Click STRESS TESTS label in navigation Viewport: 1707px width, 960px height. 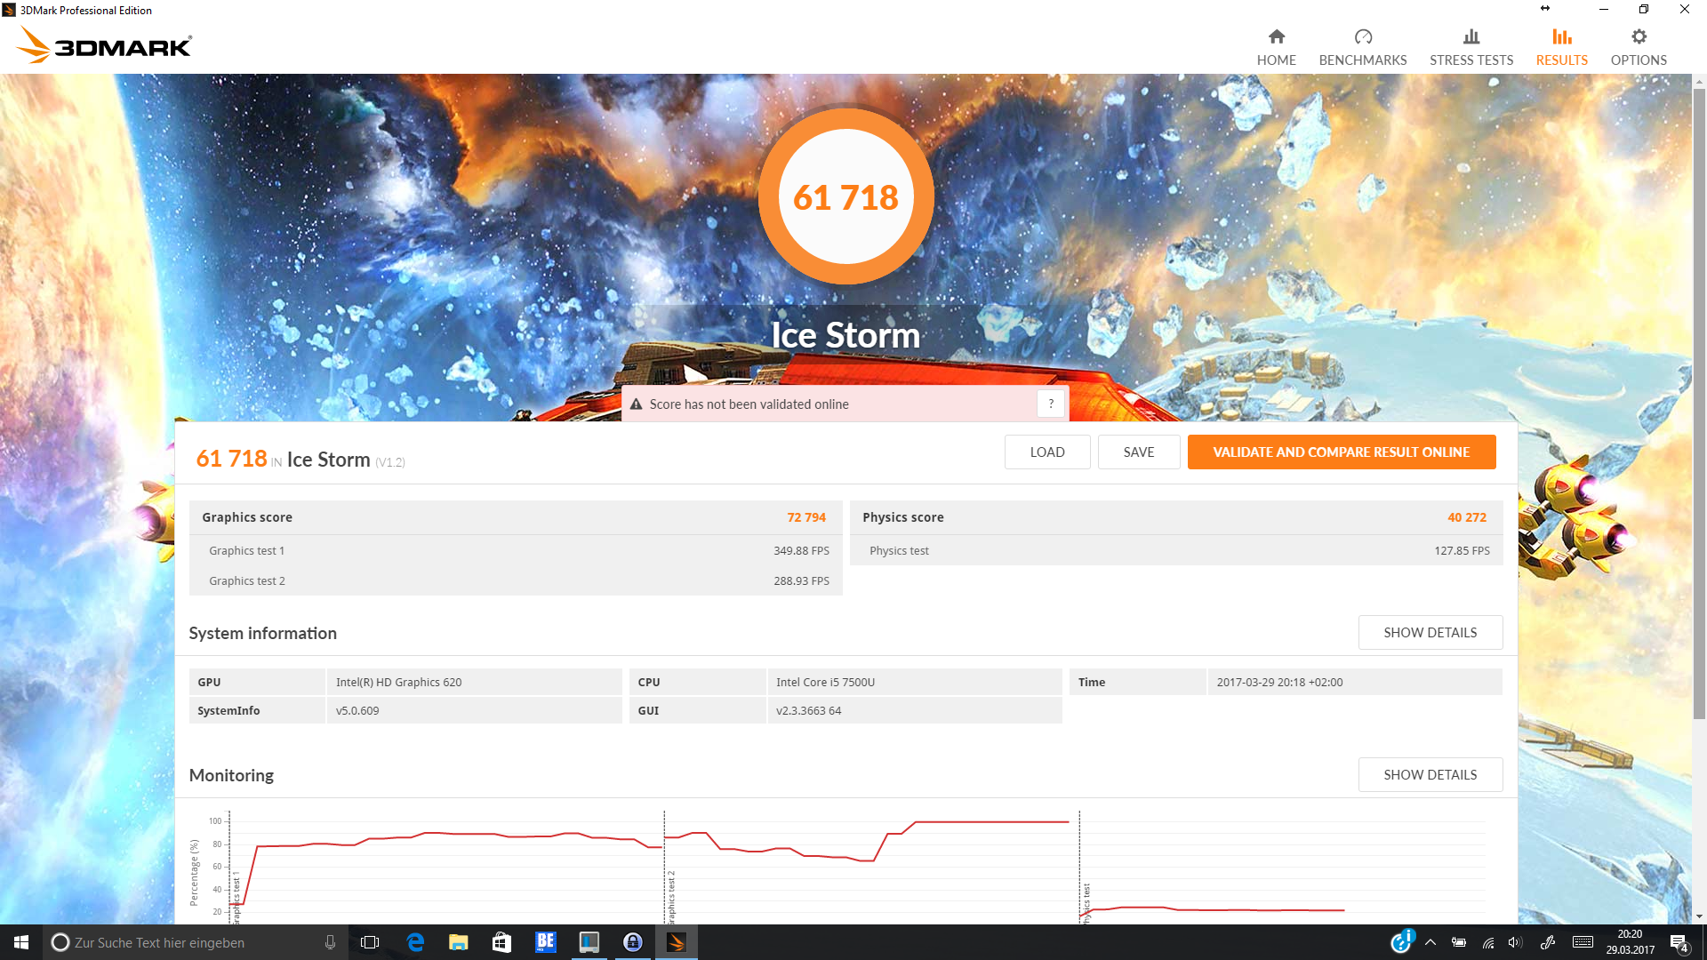[x=1471, y=60]
